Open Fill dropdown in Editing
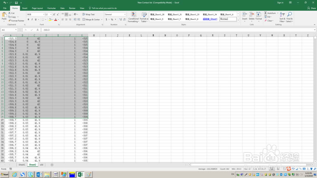317x178 pixels. [x=268, y=17]
